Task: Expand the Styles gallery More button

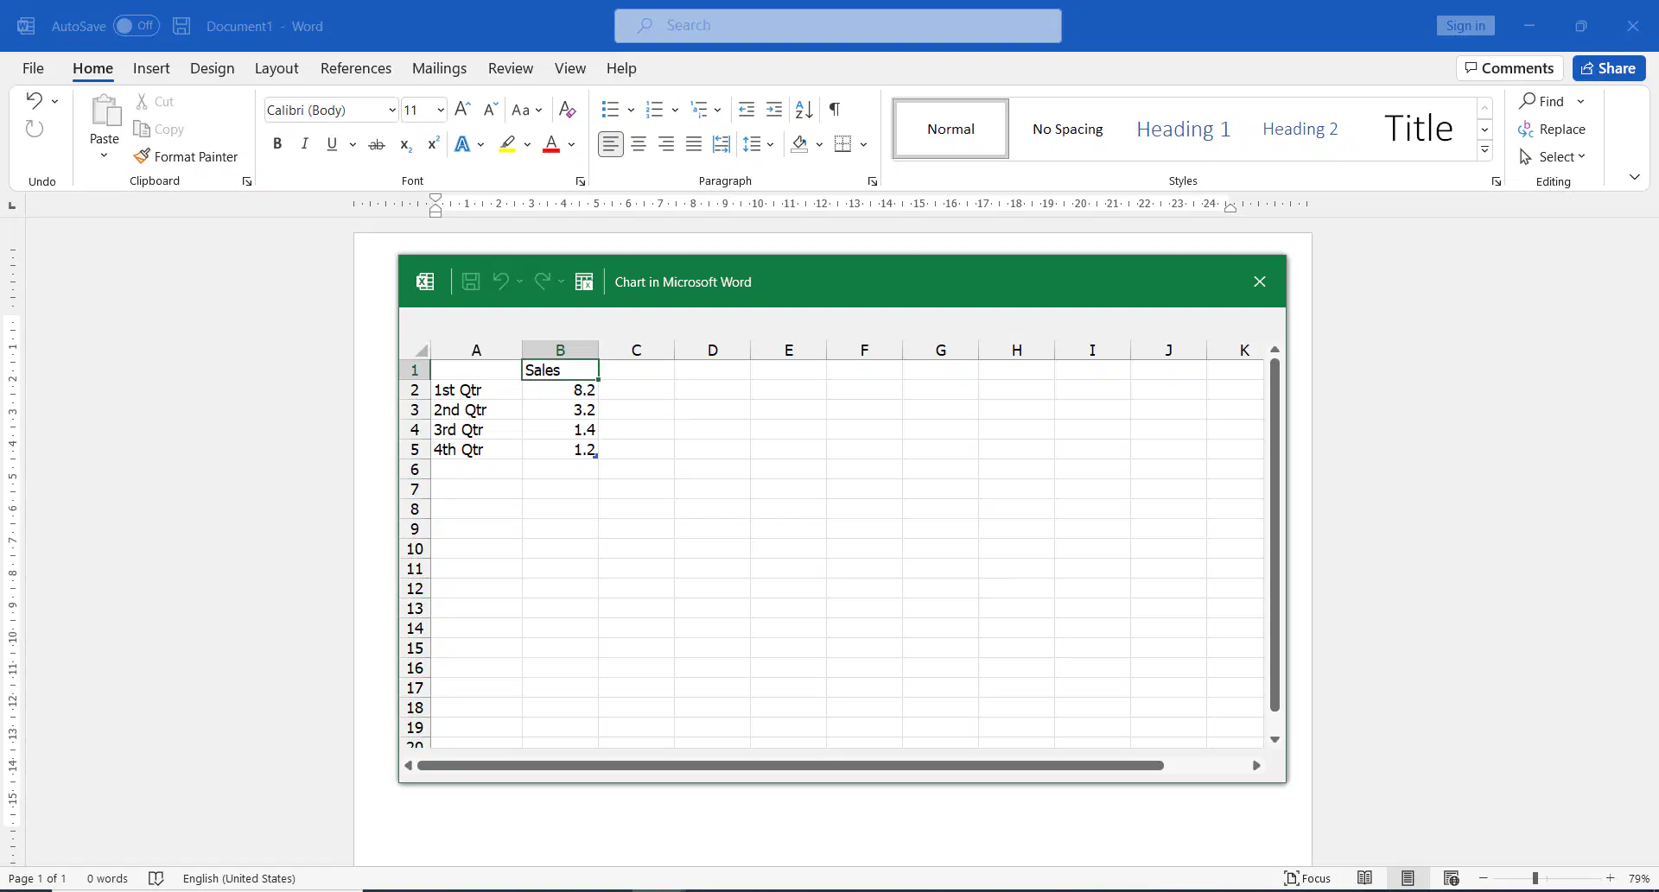Action: pos(1485,150)
